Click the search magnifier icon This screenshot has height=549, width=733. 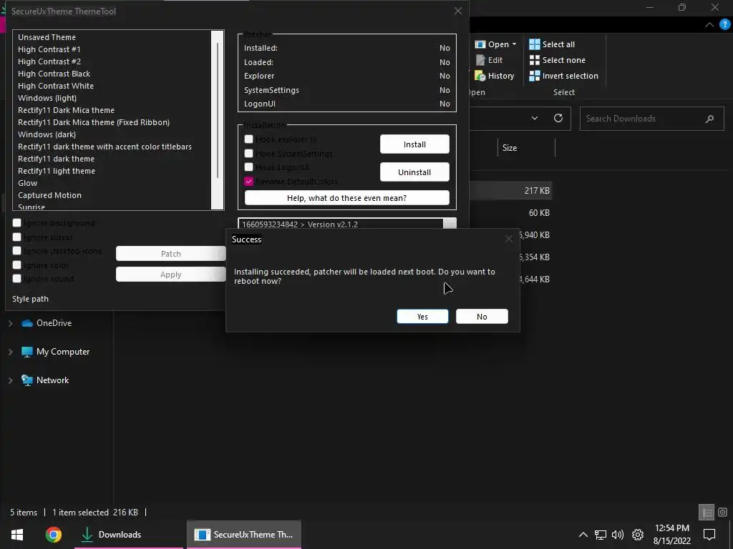pos(709,119)
